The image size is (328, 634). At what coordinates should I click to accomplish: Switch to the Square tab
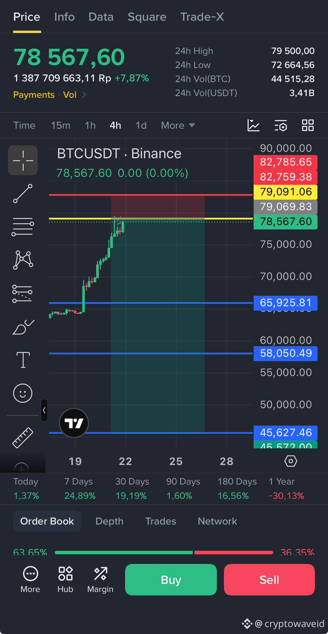147,17
